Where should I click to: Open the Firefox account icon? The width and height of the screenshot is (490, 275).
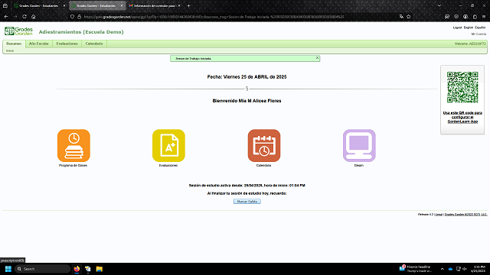[x=465, y=17]
